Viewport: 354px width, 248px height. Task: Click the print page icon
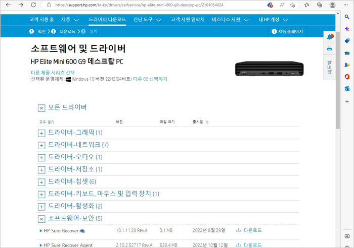click(329, 48)
